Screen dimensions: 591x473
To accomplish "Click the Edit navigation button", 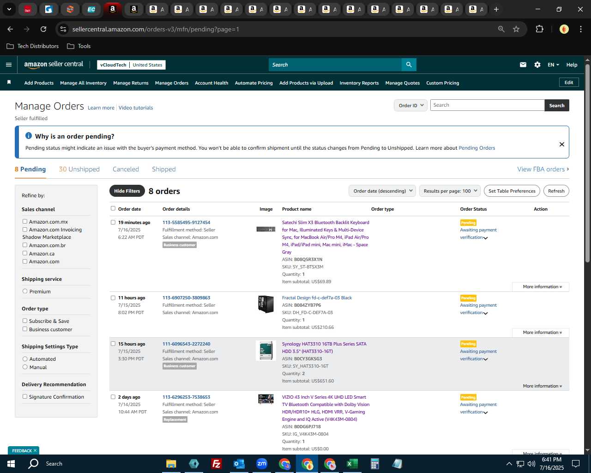I will (569, 83).
